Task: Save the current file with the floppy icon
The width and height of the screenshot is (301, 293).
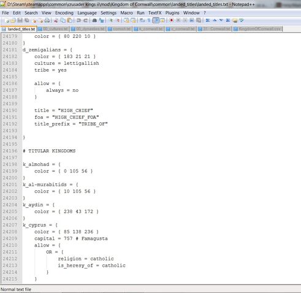Action: pyautogui.click(x=20, y=20)
